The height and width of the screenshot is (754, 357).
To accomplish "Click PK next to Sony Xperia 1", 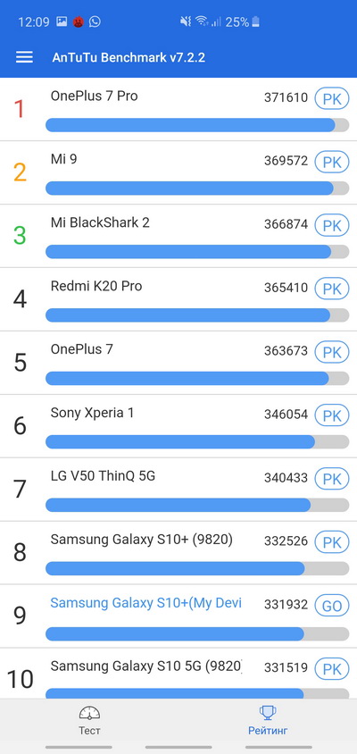I will 331,415.
